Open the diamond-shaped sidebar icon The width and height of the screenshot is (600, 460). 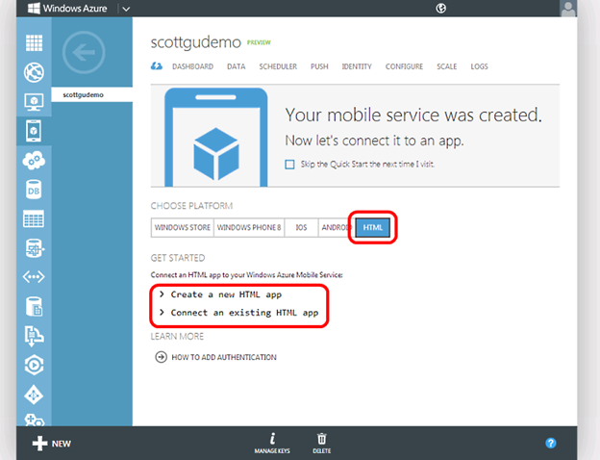(34, 395)
